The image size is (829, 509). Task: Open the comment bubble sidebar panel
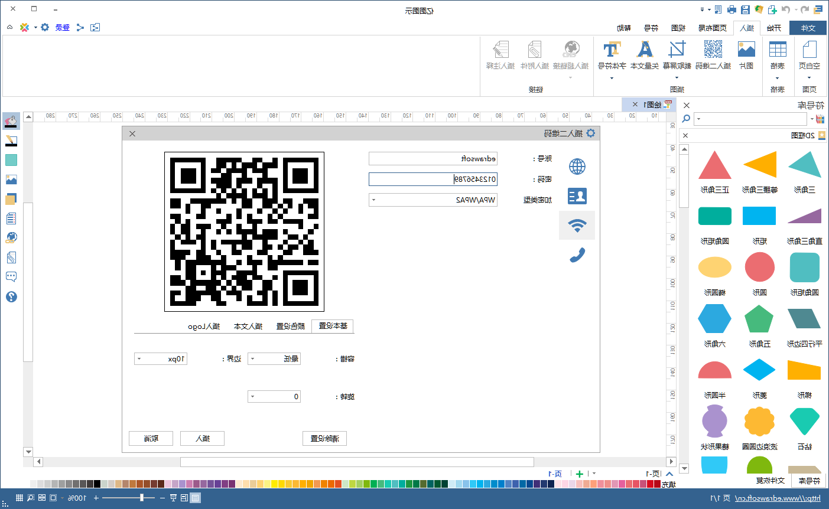tap(11, 276)
